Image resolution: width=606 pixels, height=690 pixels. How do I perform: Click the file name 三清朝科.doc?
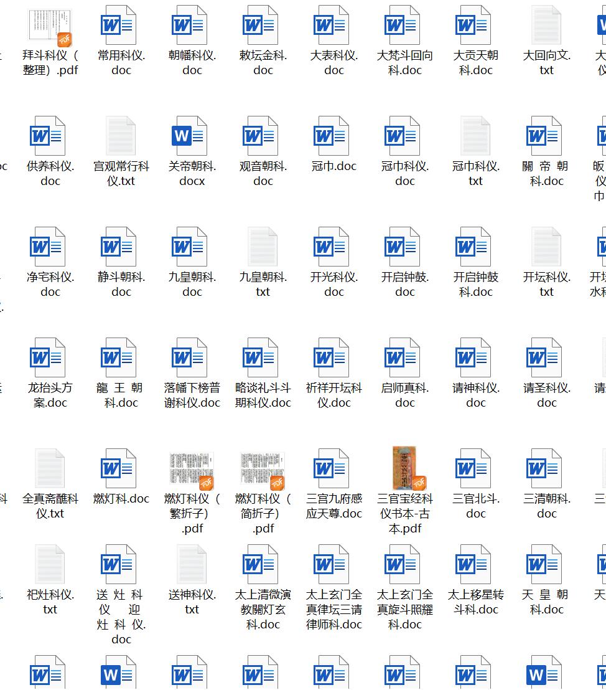(x=547, y=506)
